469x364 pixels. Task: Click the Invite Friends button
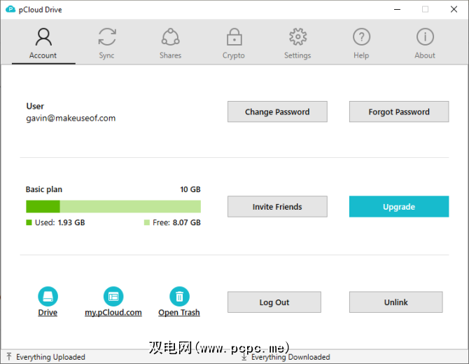(277, 207)
